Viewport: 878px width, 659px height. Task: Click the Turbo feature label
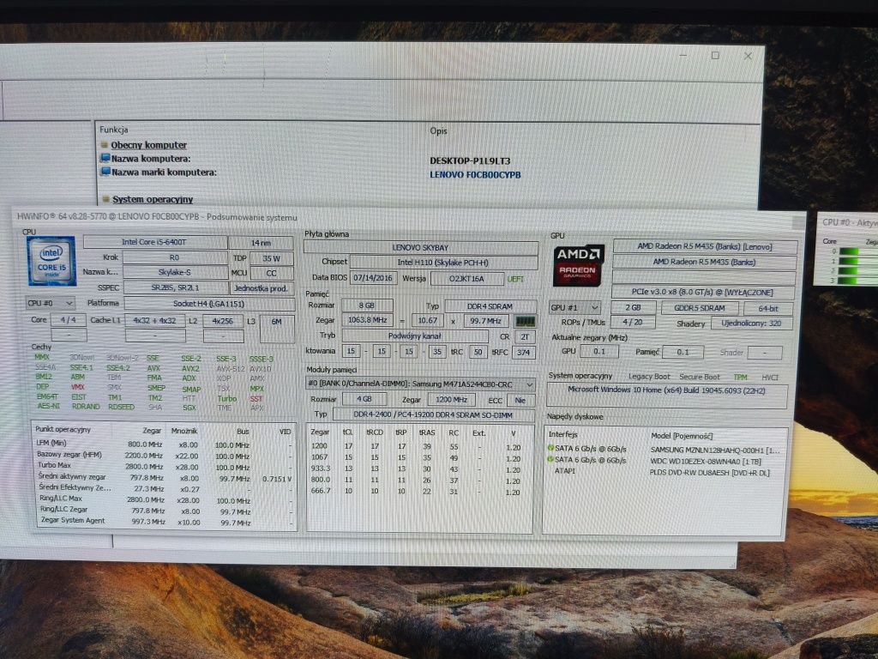pyautogui.click(x=226, y=398)
